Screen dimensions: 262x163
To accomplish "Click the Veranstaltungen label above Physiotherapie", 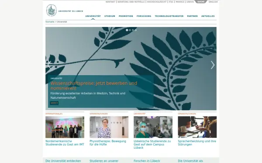I will point(99,114).
